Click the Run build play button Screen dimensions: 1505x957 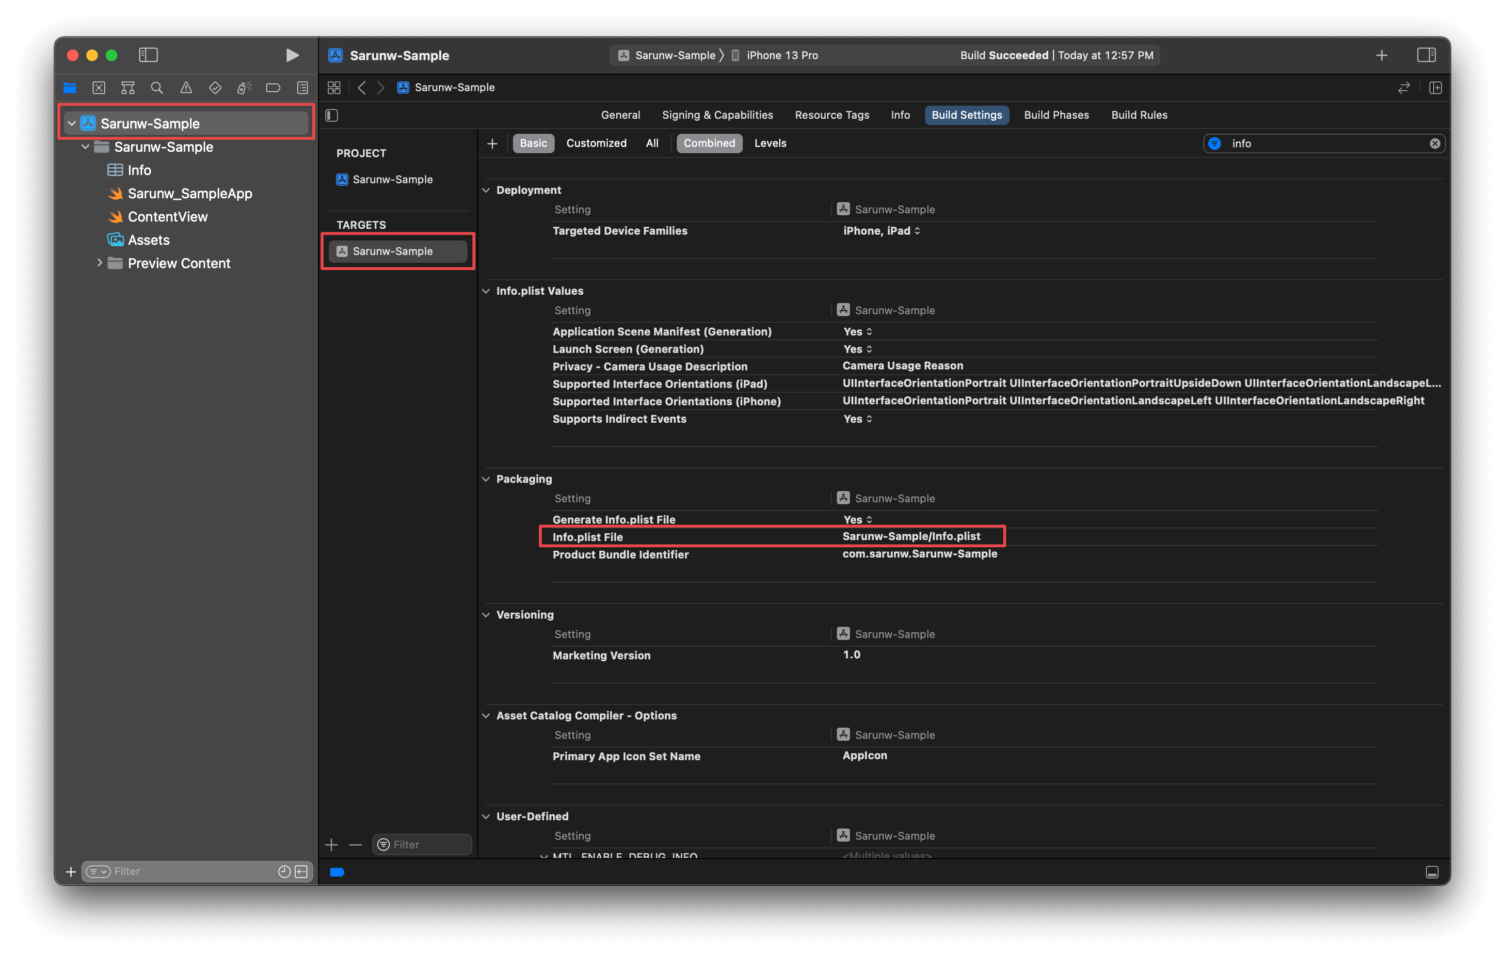click(x=292, y=55)
